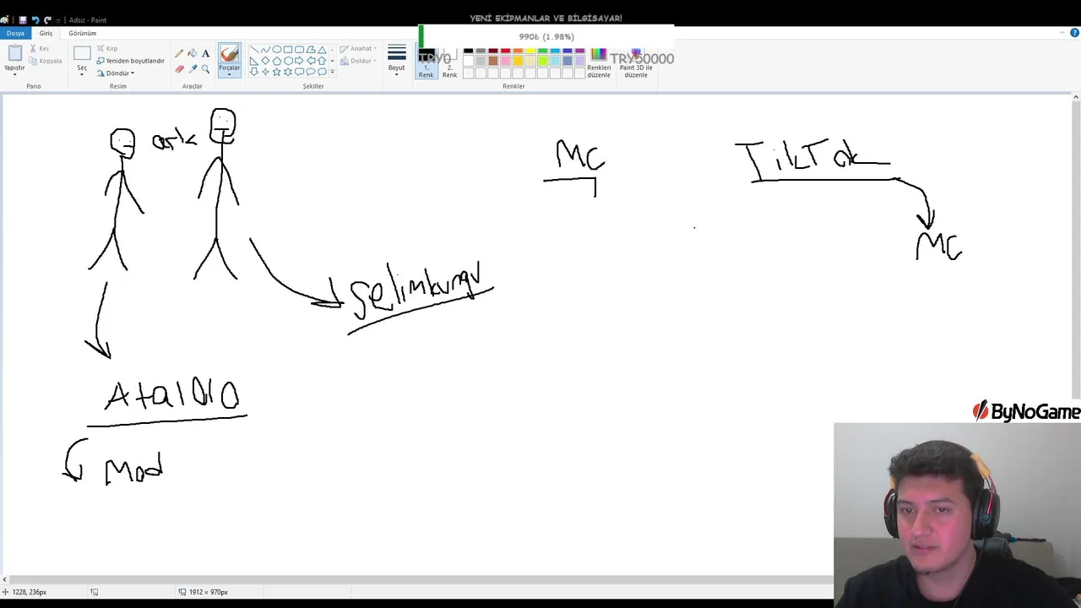Click the Kopyala copy button
Viewport: 1081px width, 608px height.
[46, 61]
